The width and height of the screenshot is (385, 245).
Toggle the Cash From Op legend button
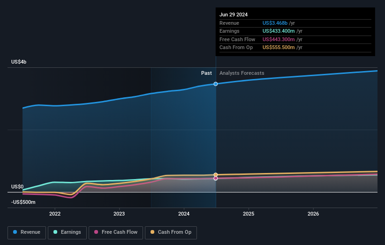tap(171, 232)
